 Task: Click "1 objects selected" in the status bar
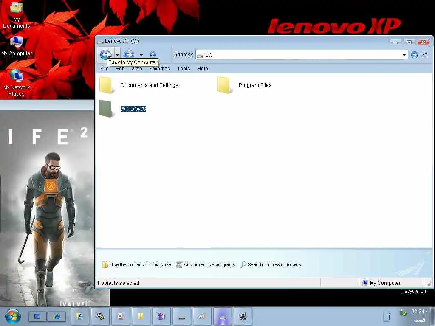pyautogui.click(x=118, y=283)
